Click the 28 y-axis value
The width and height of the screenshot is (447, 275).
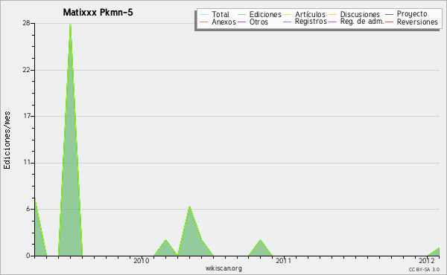click(26, 23)
